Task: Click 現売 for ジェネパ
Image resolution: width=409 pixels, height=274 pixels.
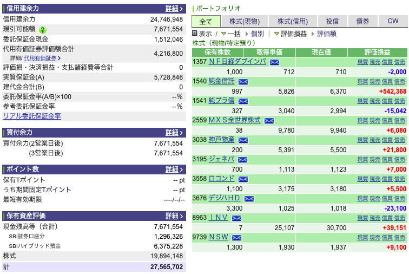Action: point(375,160)
